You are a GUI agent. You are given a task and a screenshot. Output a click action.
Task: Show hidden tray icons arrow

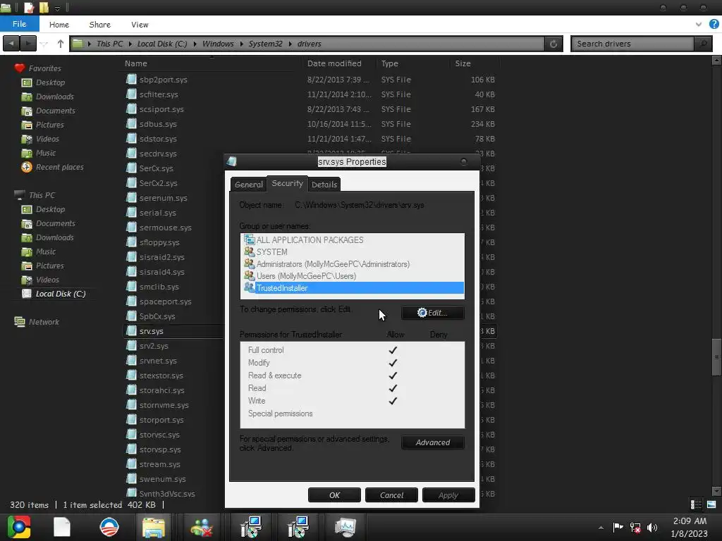click(601, 528)
